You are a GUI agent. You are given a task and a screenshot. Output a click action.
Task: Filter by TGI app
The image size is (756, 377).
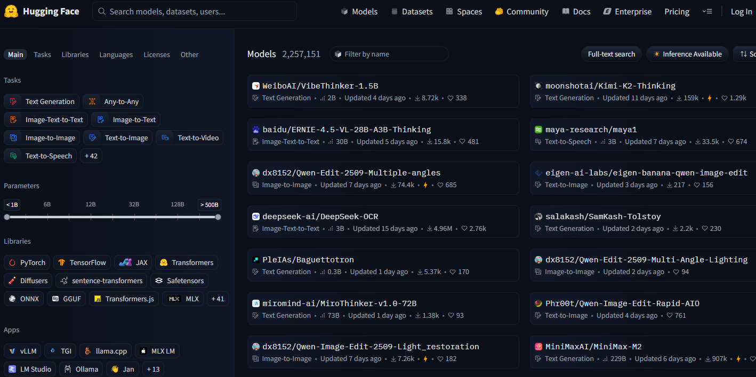(60, 351)
